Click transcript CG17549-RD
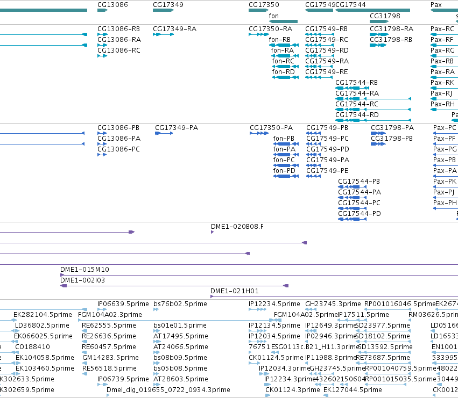Image resolution: width=458 pixels, height=398 pixels. [x=327, y=50]
